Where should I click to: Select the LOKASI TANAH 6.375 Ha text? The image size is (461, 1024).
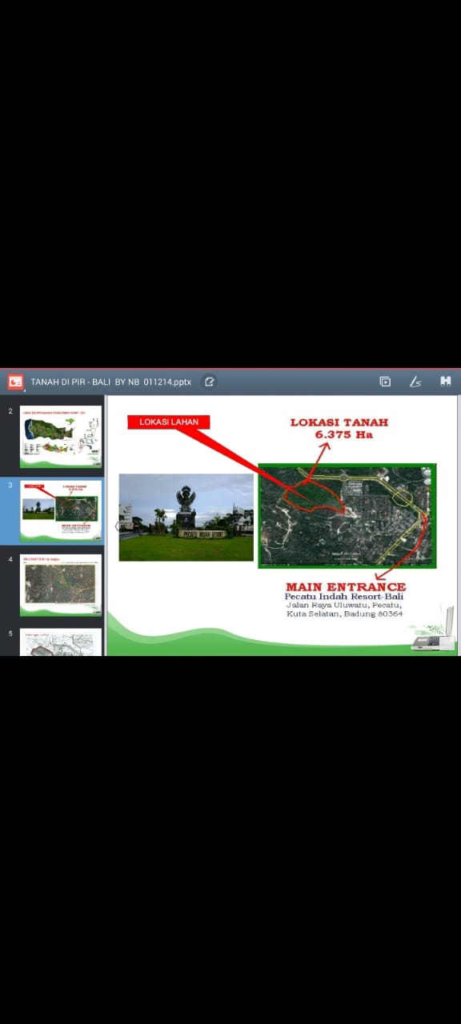pyautogui.click(x=339, y=428)
